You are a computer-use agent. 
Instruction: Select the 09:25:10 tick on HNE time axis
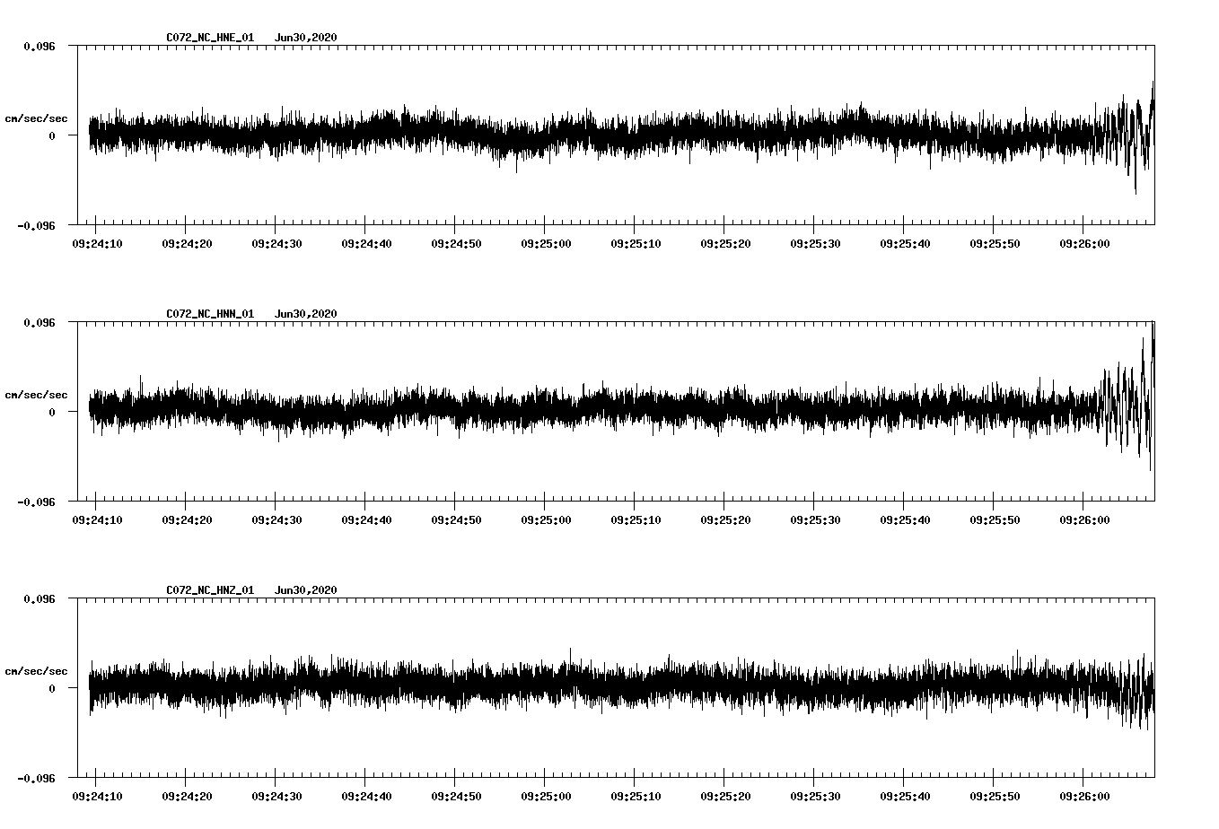pos(635,243)
